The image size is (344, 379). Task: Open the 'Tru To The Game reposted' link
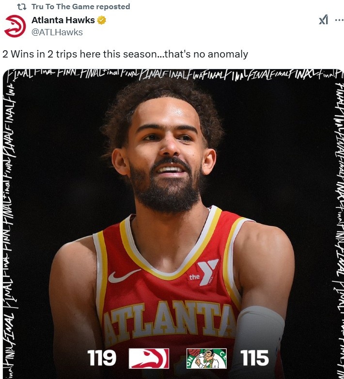[x=80, y=7]
